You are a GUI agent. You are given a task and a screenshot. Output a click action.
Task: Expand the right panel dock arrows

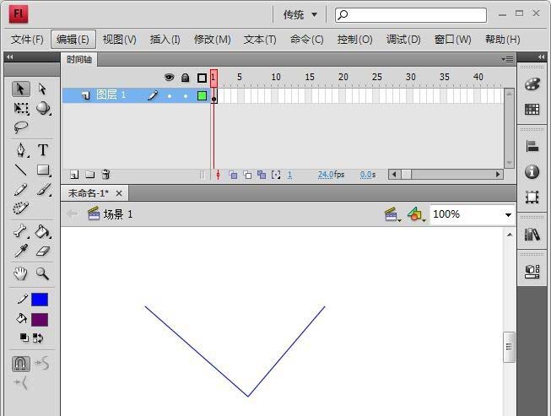541,57
